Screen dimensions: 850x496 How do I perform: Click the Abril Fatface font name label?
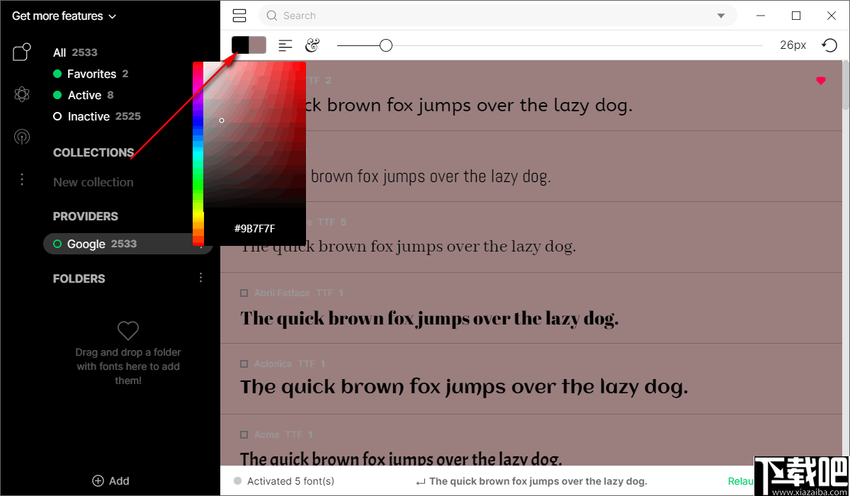click(x=283, y=293)
